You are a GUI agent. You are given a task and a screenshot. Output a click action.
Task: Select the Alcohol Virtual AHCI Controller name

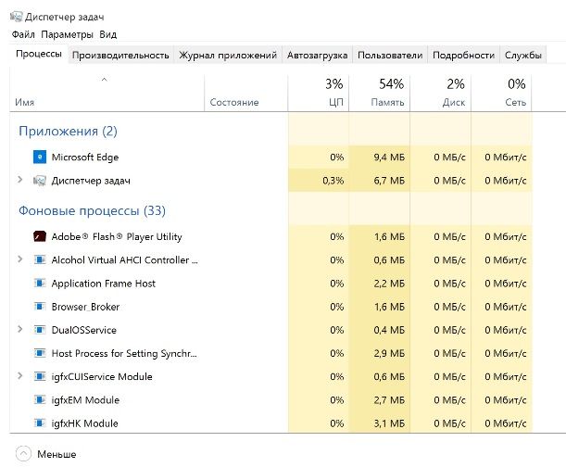pyautogui.click(x=125, y=259)
